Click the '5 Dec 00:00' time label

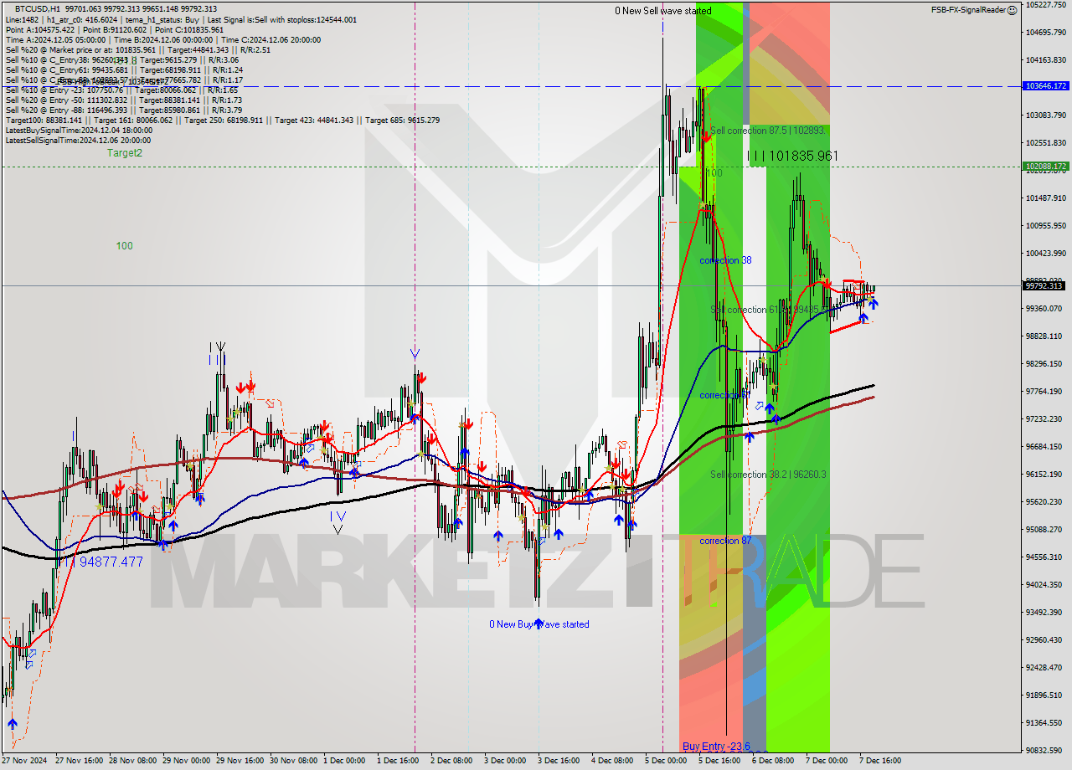tap(666, 761)
